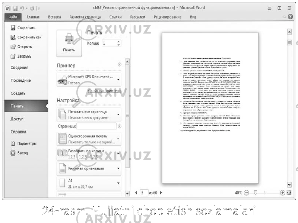Click the Save icon in quick access toolbar
The width and height of the screenshot is (298, 223).
[15, 8]
